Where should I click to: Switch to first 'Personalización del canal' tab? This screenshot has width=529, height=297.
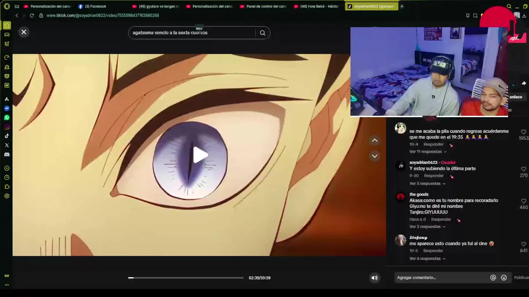48,6
